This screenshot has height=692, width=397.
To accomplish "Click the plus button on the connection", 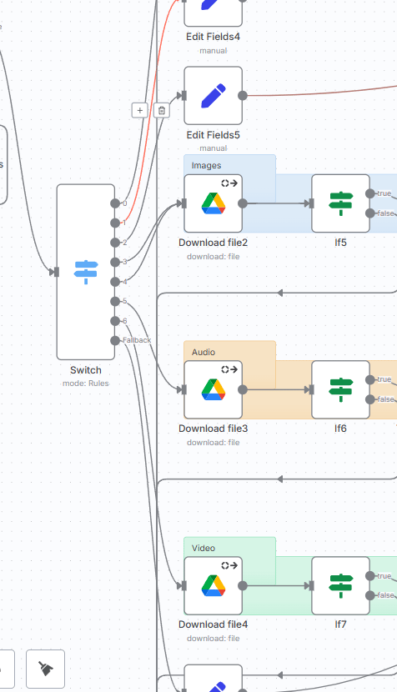I will click(139, 110).
